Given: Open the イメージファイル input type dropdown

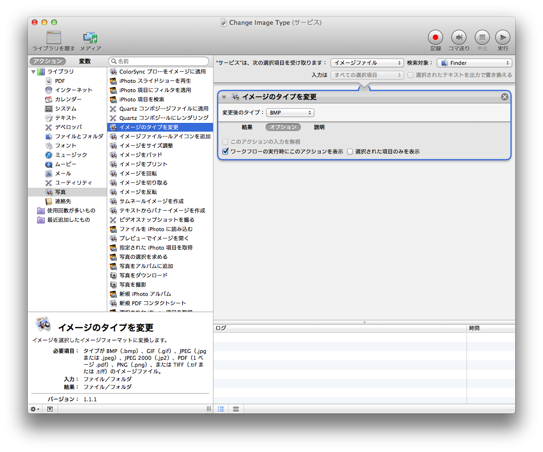Looking at the screenshot, I should [367, 63].
